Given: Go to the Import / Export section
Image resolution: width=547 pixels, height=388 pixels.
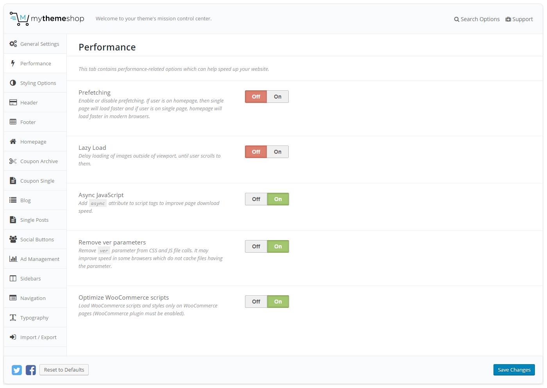Looking at the screenshot, I should 38,337.
